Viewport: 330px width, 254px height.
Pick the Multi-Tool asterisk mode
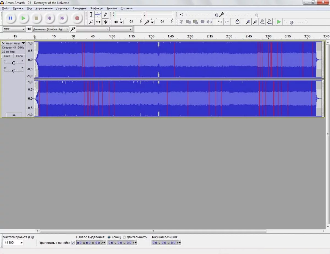[x=105, y=22]
